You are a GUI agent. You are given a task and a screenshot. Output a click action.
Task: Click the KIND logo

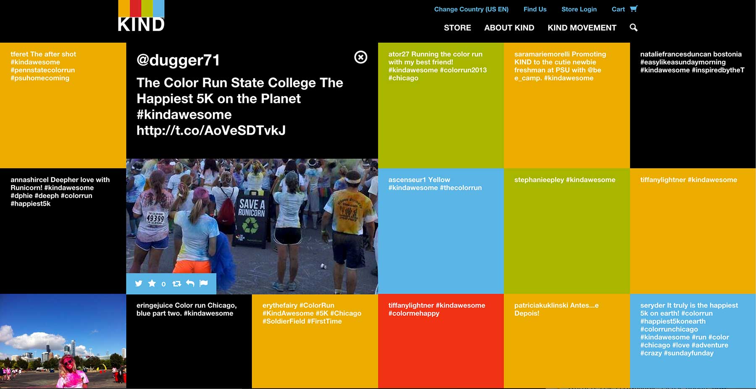click(x=141, y=16)
